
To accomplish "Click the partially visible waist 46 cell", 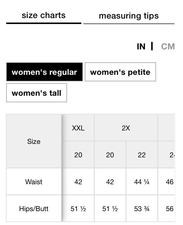I will [x=166, y=182].
